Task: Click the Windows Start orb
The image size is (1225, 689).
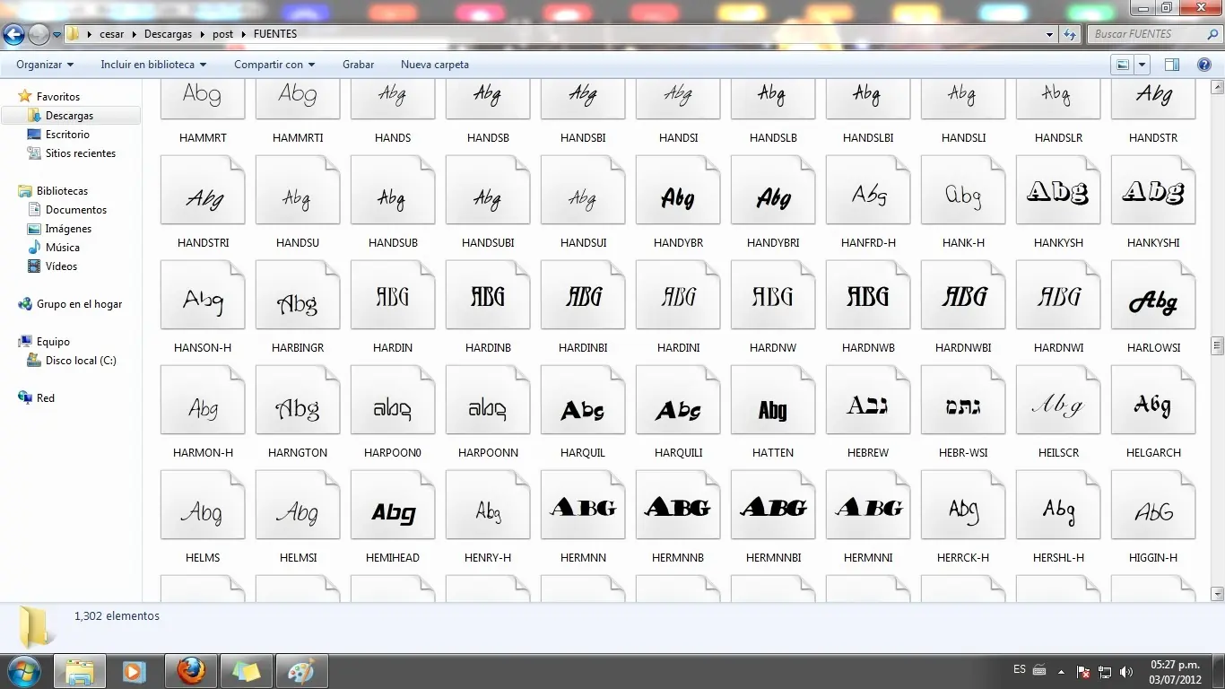Action: click(23, 671)
